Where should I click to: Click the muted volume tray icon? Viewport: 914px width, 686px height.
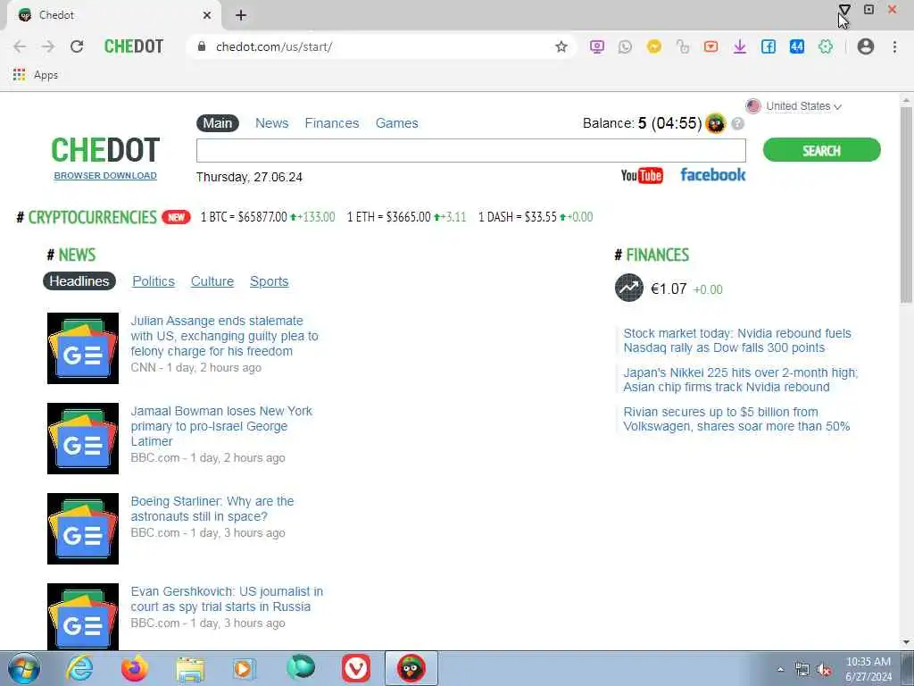click(824, 670)
